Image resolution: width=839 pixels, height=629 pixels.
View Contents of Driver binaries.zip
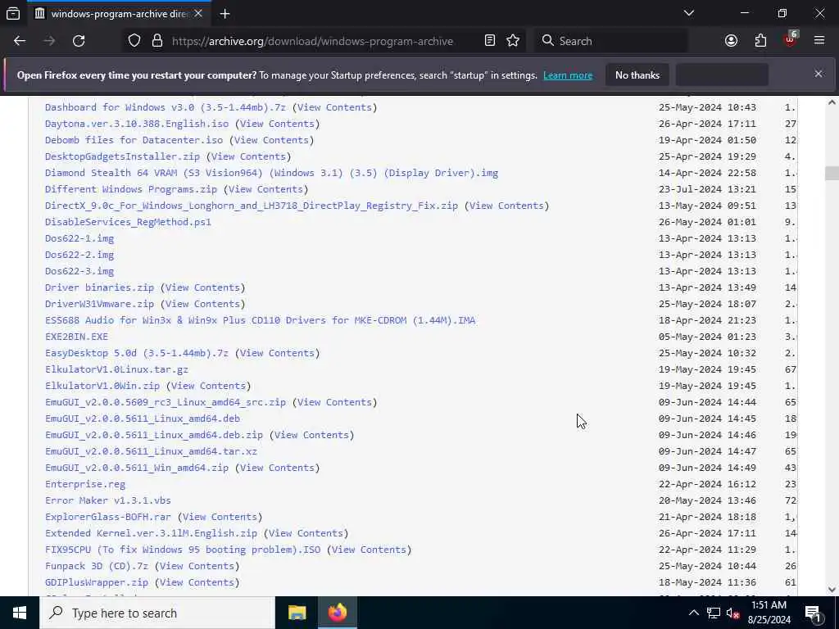[202, 287]
